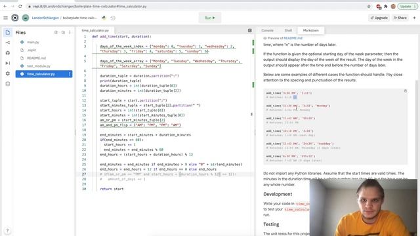Add a new file in Files panel

click(x=56, y=32)
